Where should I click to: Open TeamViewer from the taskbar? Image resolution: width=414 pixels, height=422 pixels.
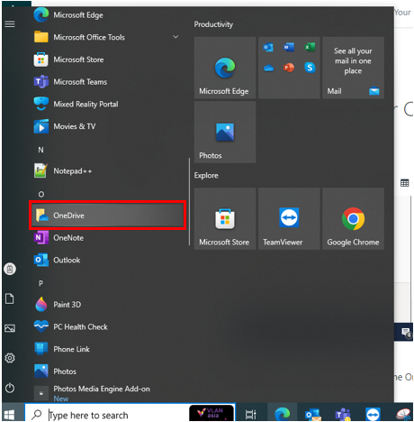click(x=373, y=415)
